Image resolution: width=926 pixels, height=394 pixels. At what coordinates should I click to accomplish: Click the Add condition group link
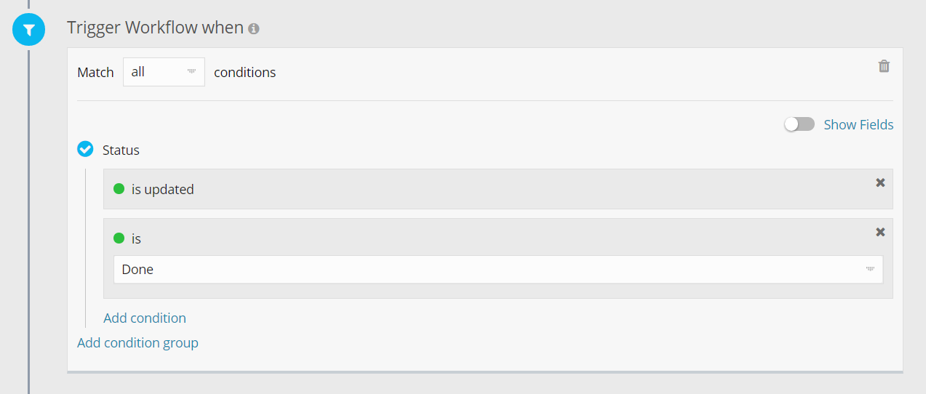pyautogui.click(x=137, y=342)
